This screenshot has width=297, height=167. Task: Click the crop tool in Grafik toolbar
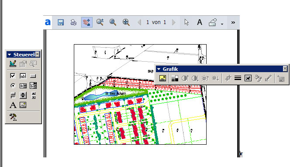point(228,78)
